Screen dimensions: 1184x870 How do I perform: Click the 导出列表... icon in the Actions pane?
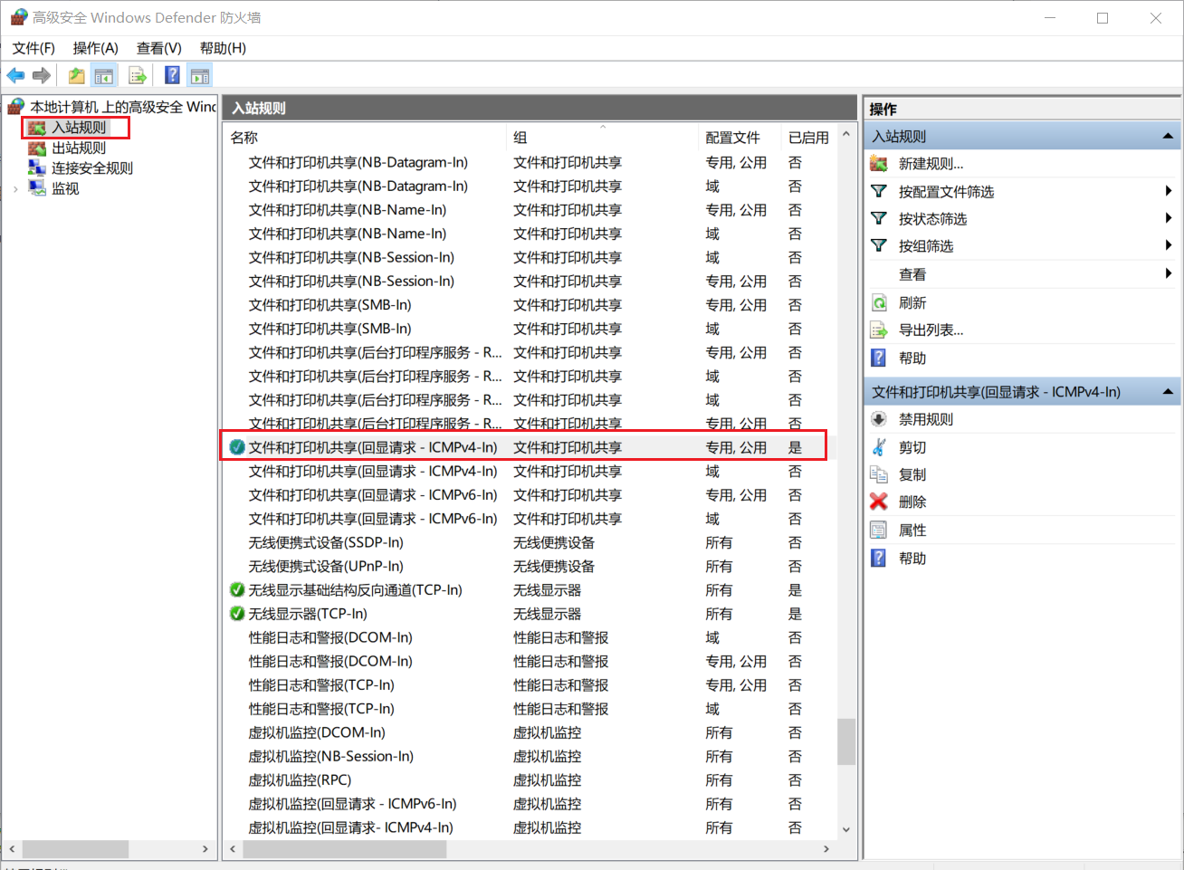click(x=878, y=330)
